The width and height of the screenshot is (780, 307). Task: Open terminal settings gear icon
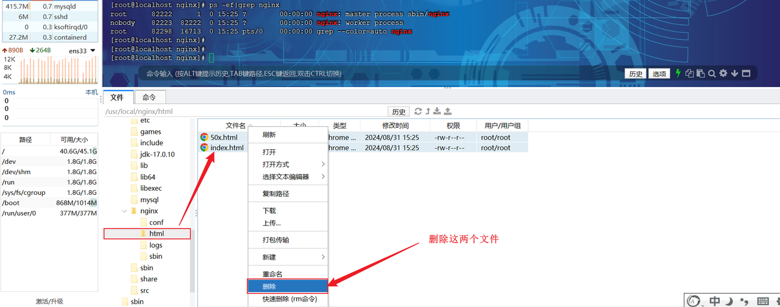point(723,73)
